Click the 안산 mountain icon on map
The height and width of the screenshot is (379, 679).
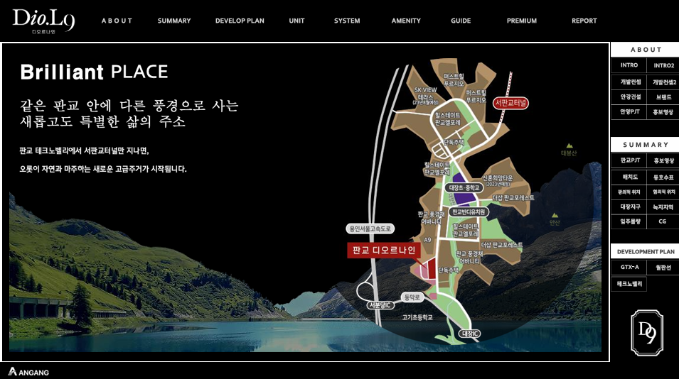[555, 215]
